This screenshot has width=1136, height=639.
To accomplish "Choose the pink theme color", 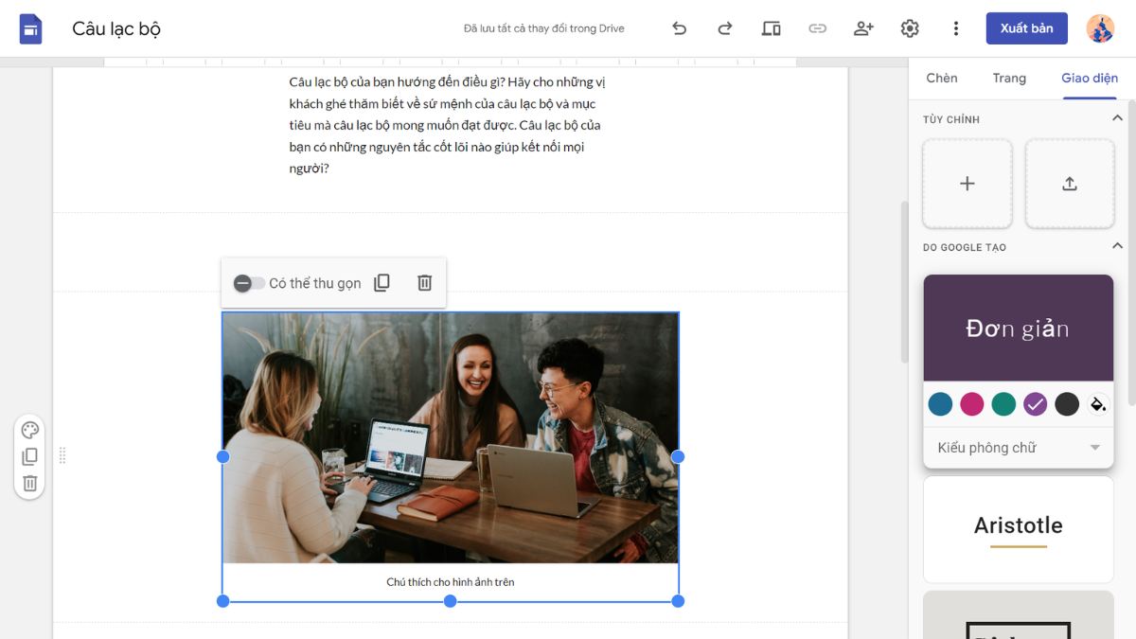I will pyautogui.click(x=972, y=404).
